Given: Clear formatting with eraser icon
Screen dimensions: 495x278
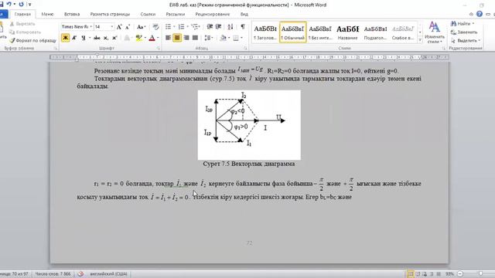Looking at the screenshot, I should point(155,27).
